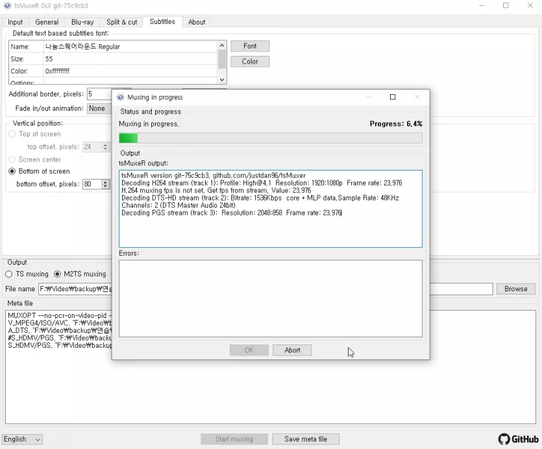Switch to the Input tab

[15, 22]
